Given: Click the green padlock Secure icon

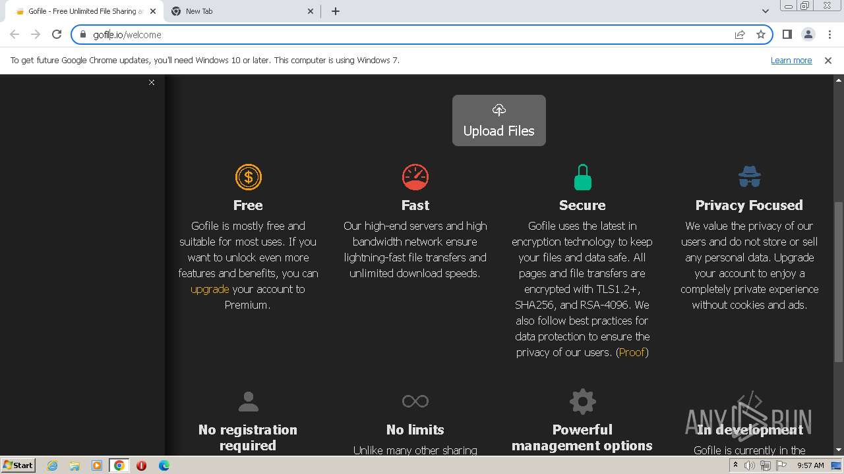Looking at the screenshot, I should point(582,177).
